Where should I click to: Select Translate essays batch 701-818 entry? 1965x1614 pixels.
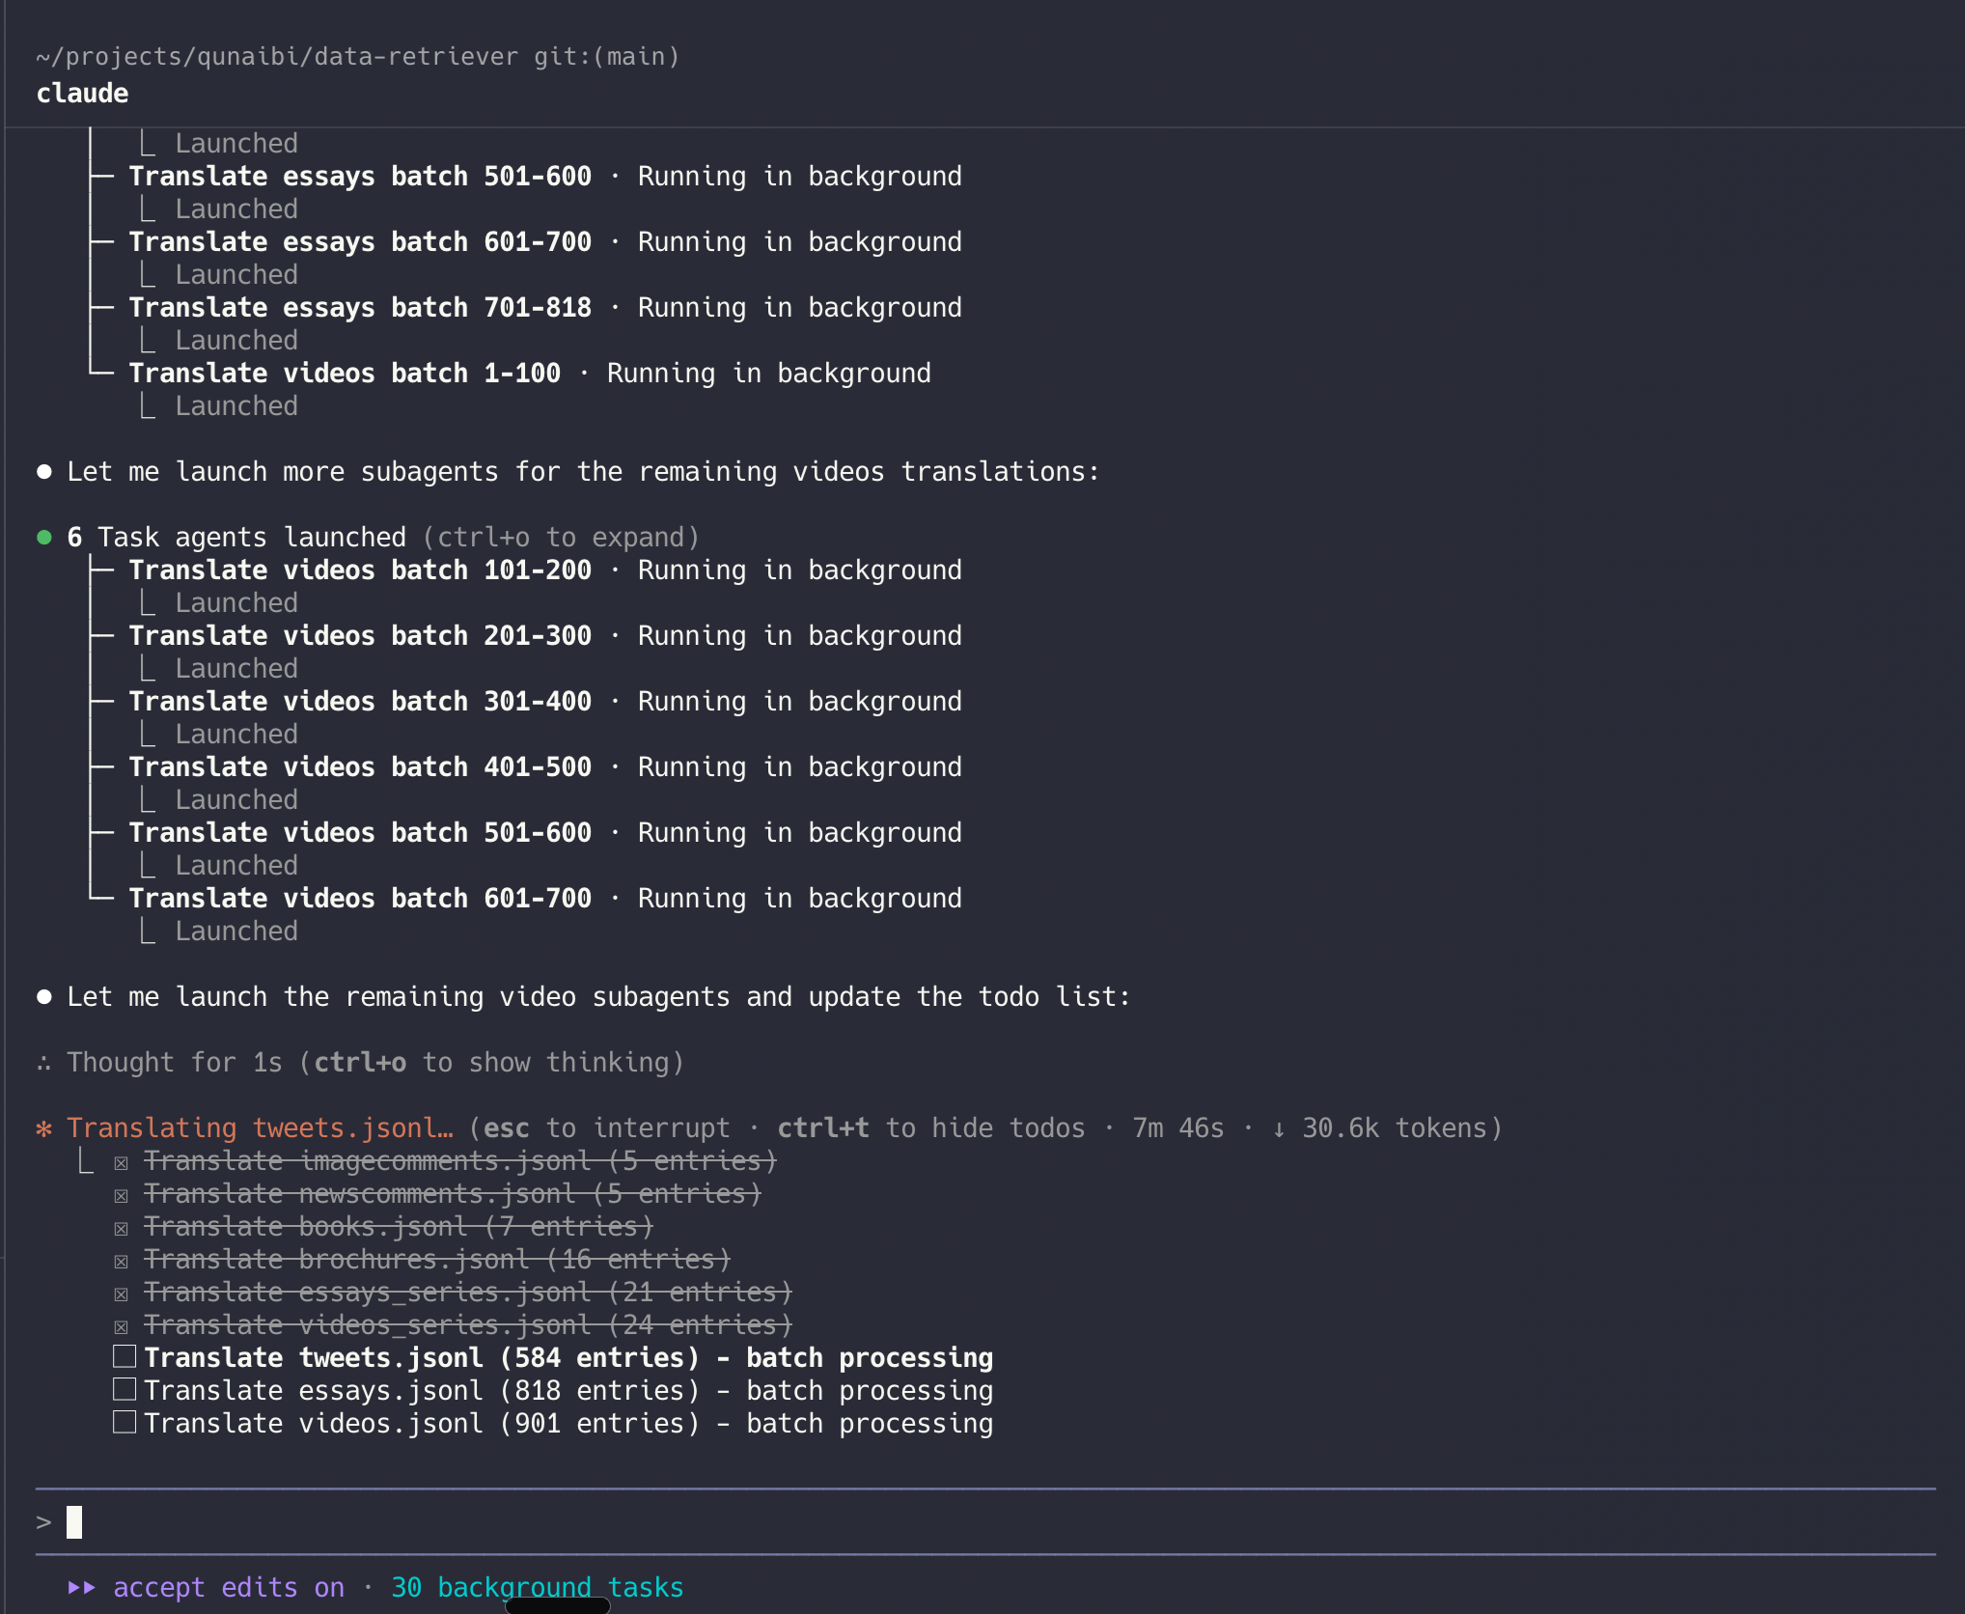pyautogui.click(x=359, y=308)
